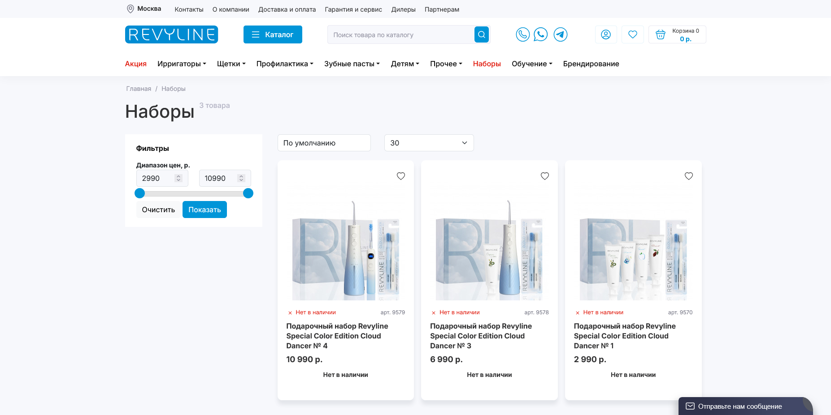The height and width of the screenshot is (415, 831).
Task: Click Нет в наличии button under № 3
Action: (x=489, y=375)
